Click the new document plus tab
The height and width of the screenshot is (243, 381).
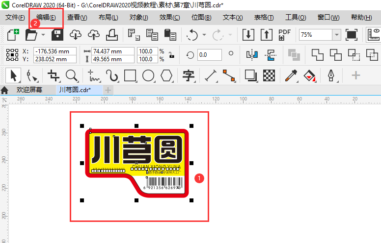[108, 90]
